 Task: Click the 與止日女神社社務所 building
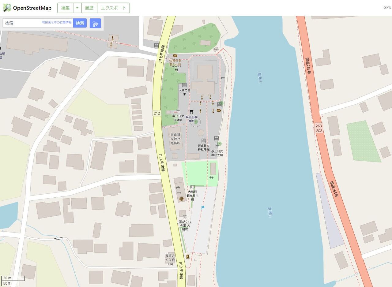tap(175, 139)
